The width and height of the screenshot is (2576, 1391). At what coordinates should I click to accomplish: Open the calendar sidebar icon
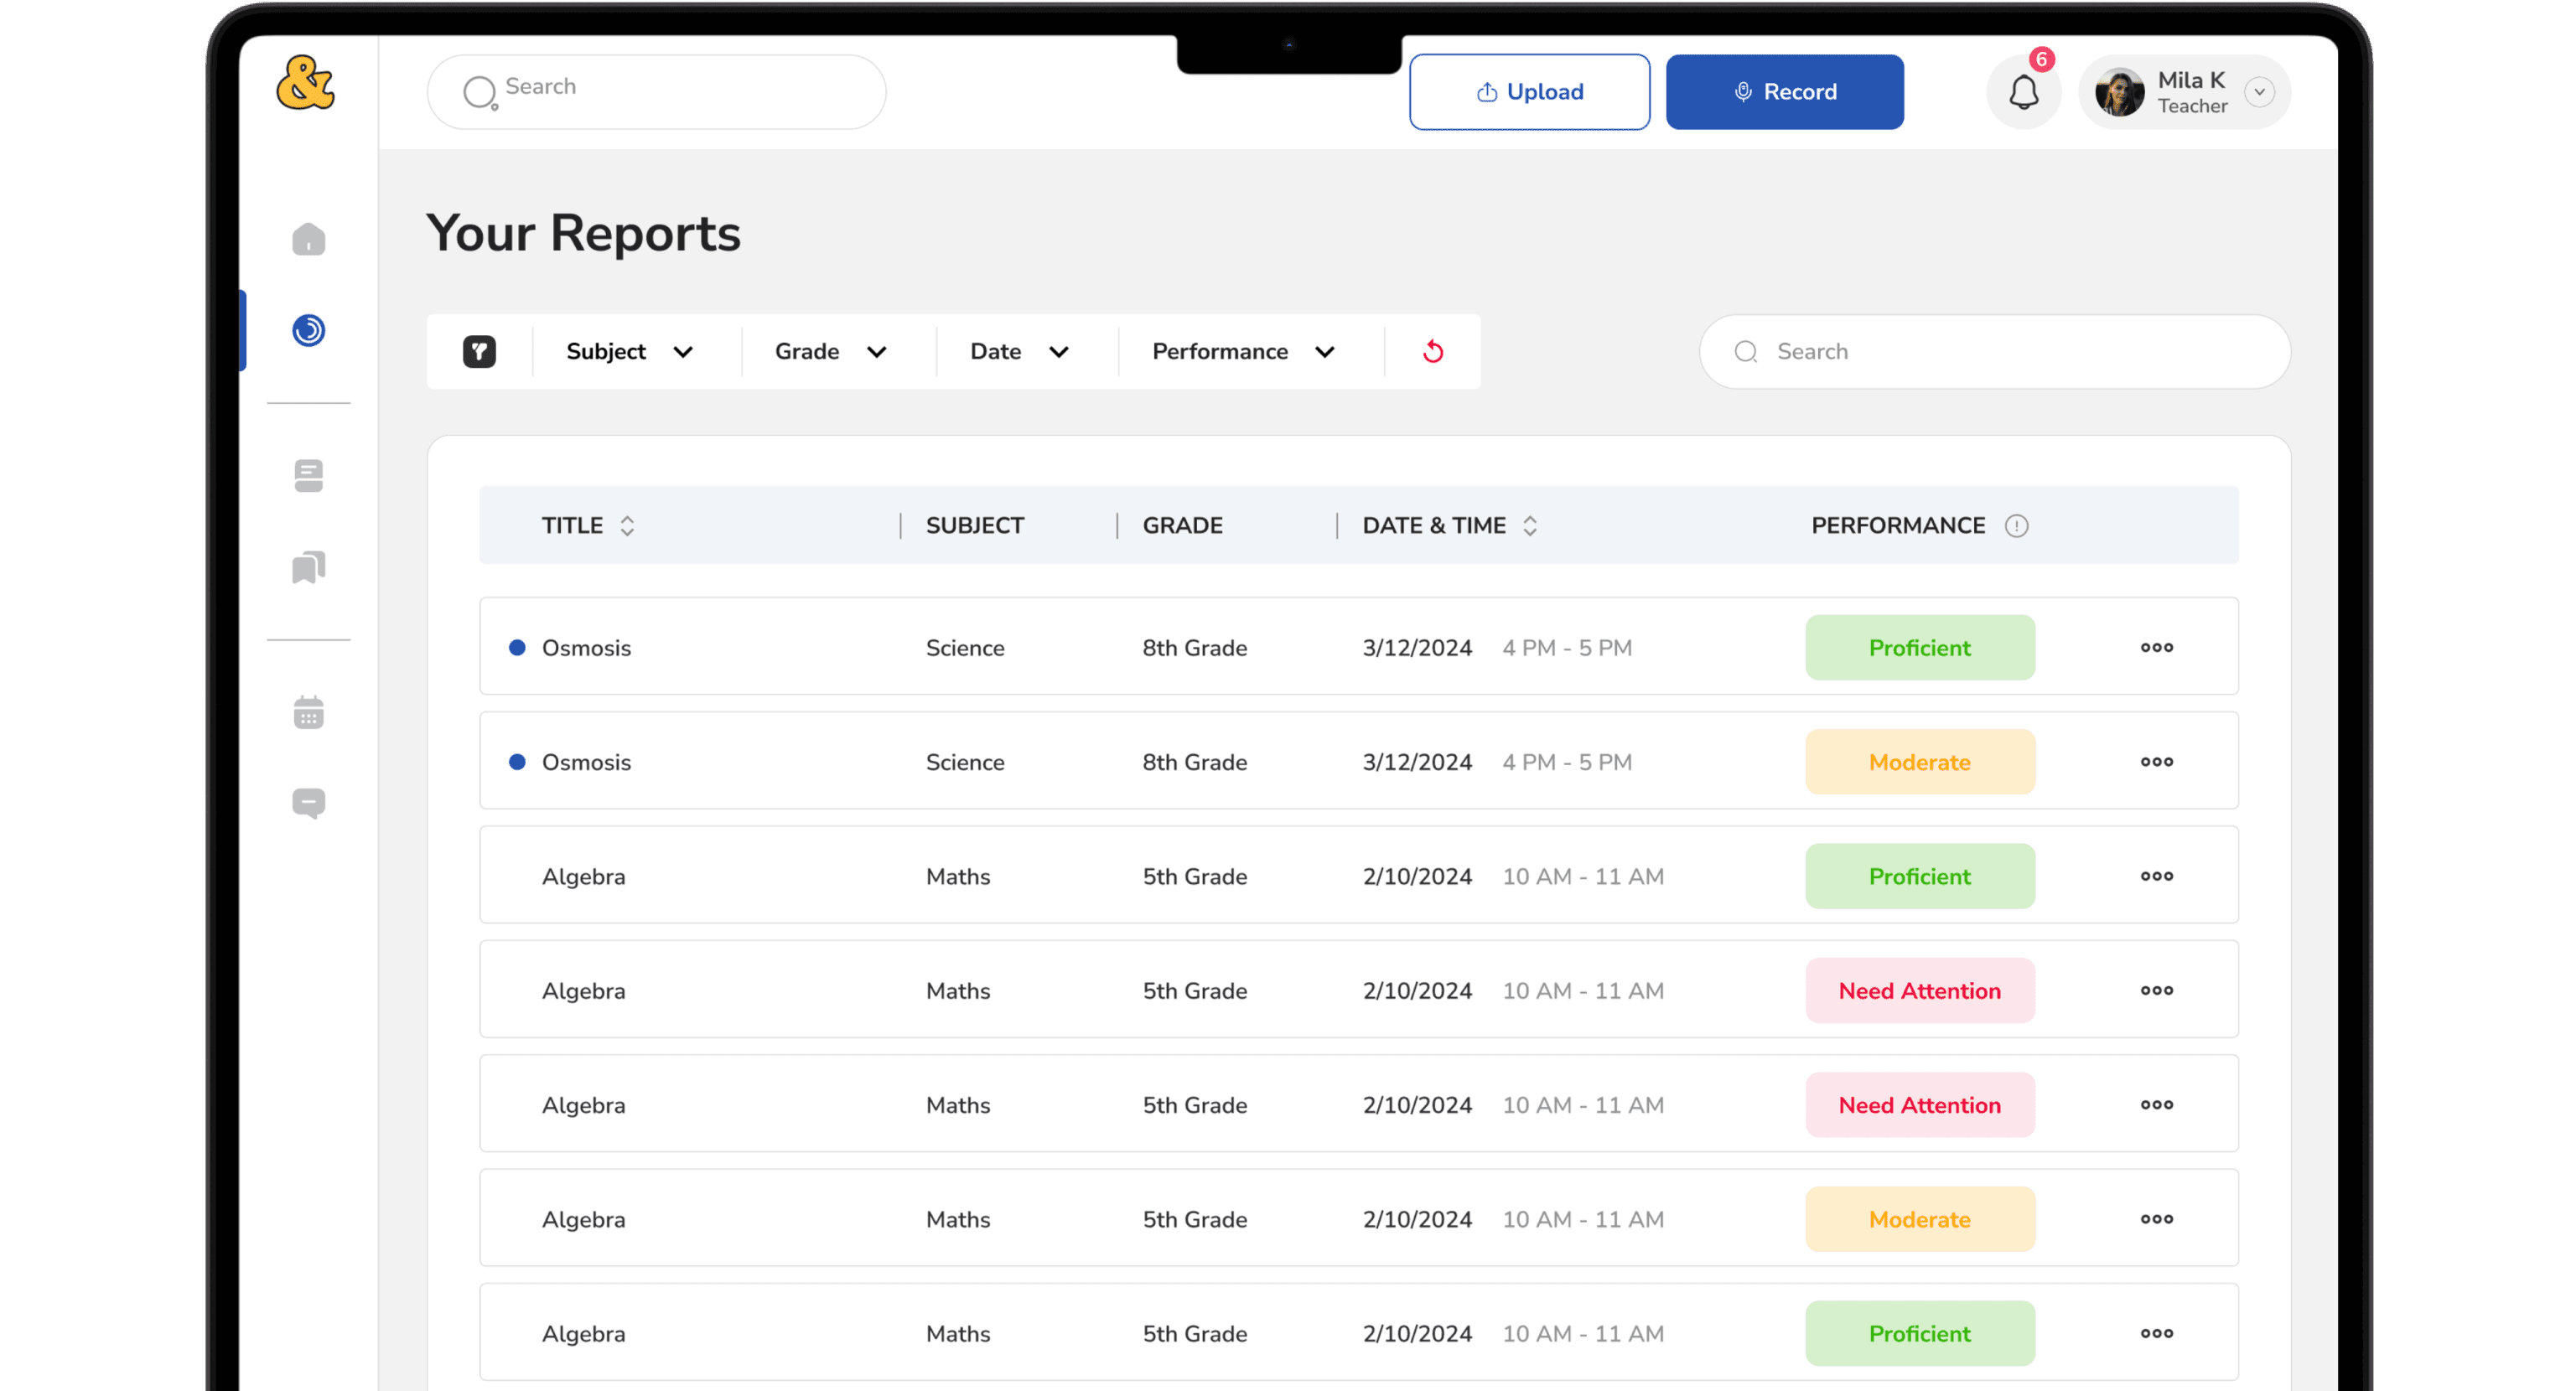pos(308,712)
